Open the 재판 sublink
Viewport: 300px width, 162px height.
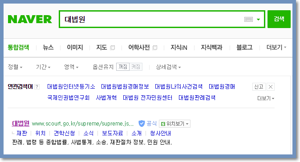tap(22, 133)
